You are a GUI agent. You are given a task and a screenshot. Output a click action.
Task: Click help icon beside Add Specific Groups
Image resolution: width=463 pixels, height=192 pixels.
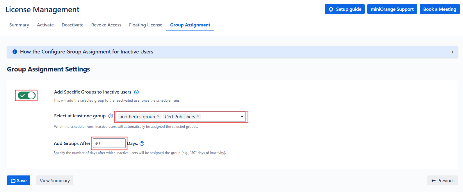pyautogui.click(x=136, y=92)
